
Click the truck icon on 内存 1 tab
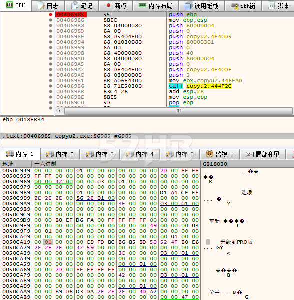tap(10, 154)
